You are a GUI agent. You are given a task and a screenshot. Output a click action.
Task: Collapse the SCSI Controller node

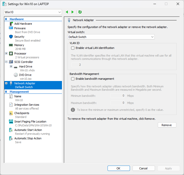[6, 62]
